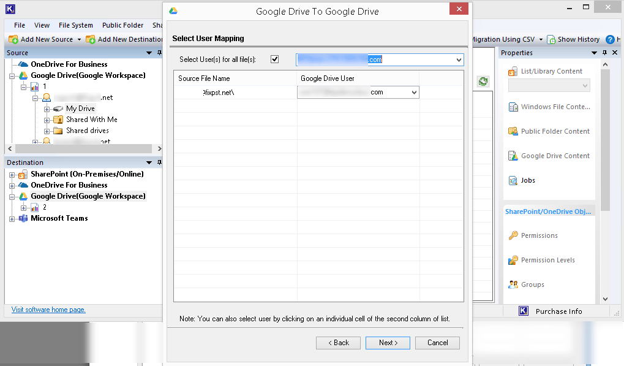Click the Source panel horizontal scrollbar track
The image size is (624, 366).
point(83,148)
